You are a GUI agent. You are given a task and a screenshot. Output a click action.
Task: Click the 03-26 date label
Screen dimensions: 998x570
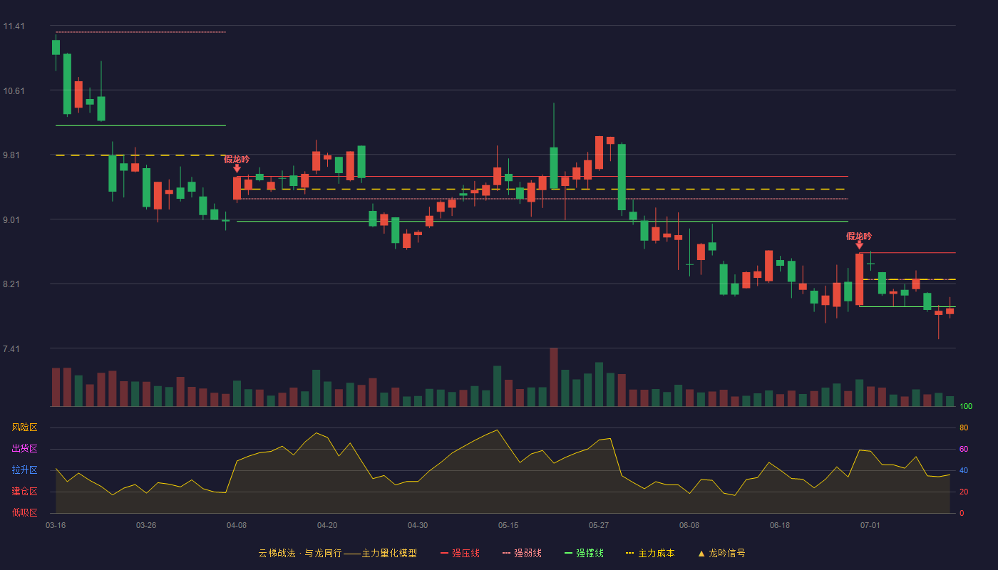(x=146, y=525)
